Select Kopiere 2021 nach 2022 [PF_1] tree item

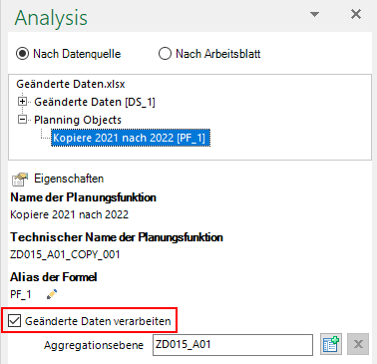(131, 138)
